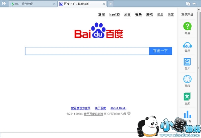Click the 百度一下 search button

[x=160, y=51]
